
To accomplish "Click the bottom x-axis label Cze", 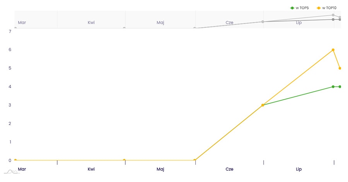I will click(x=229, y=169).
